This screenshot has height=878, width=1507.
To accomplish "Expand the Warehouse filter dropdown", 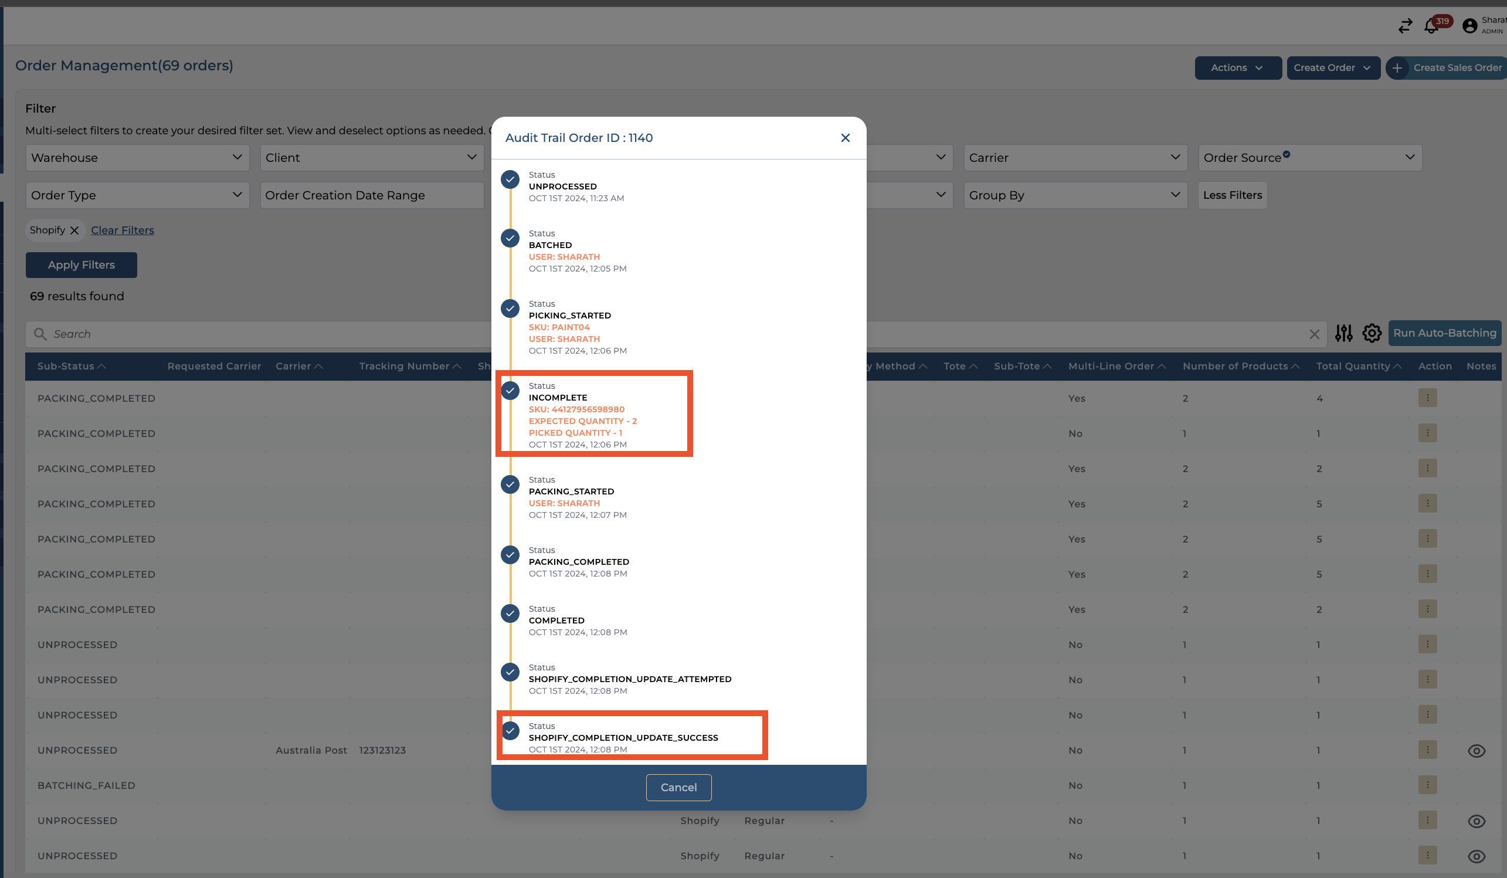I will (x=137, y=157).
